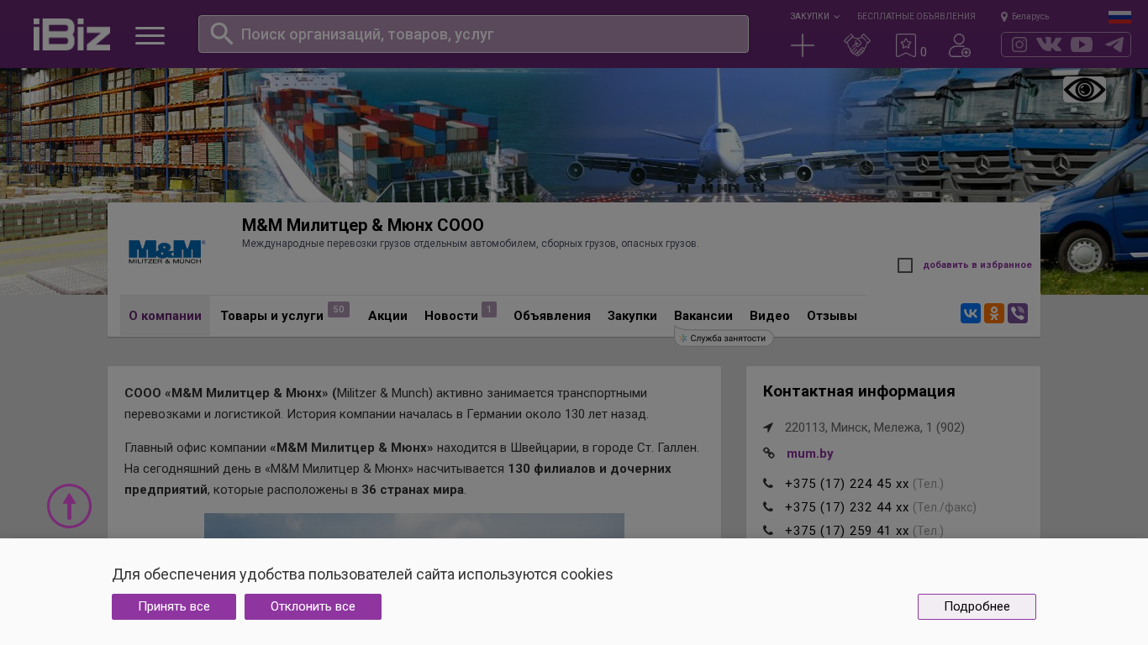Click the M&M Militzer & Münch logo
This screenshot has width=1148, height=645.
click(166, 251)
